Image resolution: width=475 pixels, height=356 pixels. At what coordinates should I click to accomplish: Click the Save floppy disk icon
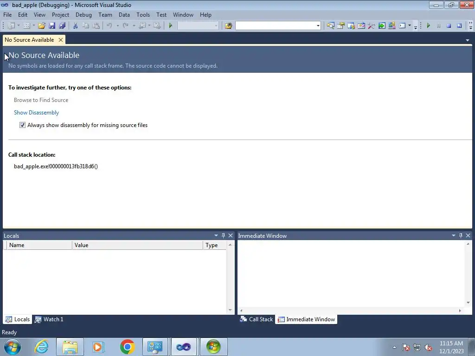tap(52, 26)
